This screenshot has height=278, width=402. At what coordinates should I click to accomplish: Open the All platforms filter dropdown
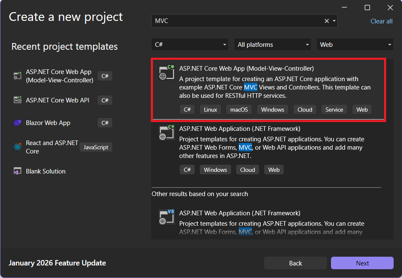coord(273,44)
